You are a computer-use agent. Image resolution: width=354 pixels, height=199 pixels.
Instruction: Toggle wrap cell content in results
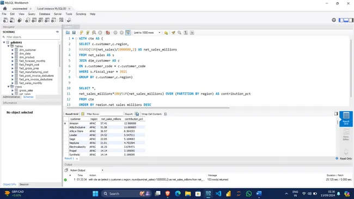click(x=166, y=114)
